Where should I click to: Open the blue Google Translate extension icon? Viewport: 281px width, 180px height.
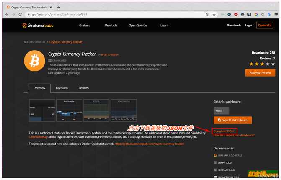pos(269,15)
